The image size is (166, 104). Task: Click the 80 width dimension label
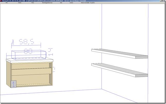tap(28, 51)
